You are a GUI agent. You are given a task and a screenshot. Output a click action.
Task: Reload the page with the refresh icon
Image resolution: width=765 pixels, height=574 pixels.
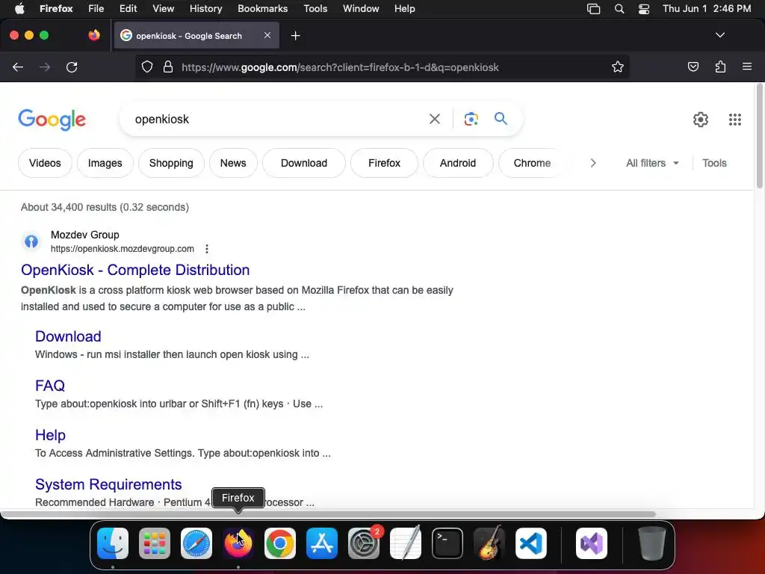click(x=72, y=67)
